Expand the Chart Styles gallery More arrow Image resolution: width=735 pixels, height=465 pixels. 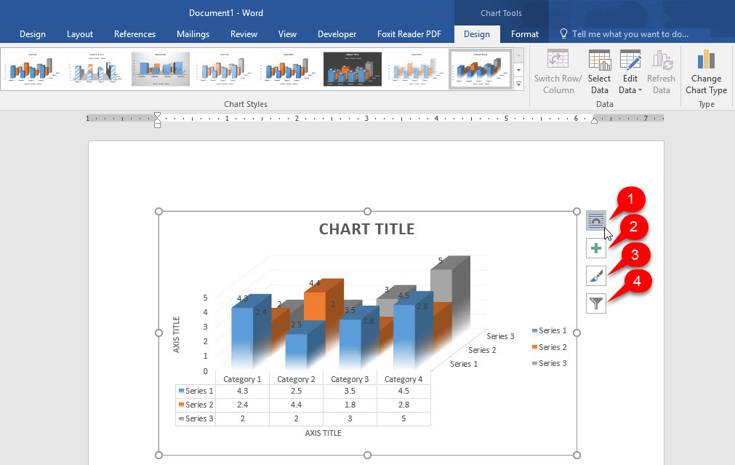point(519,84)
